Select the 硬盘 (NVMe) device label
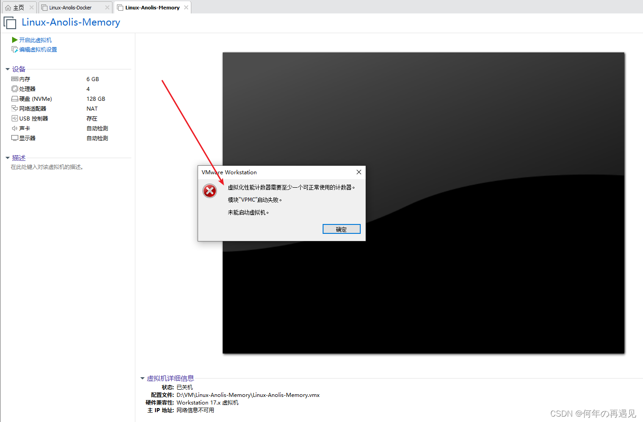 (36, 99)
